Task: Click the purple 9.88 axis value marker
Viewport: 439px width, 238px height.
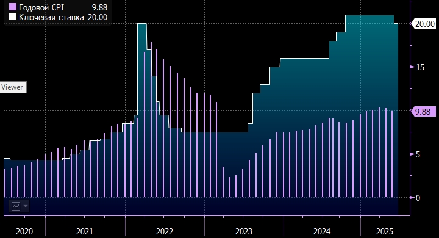Action: pos(423,112)
